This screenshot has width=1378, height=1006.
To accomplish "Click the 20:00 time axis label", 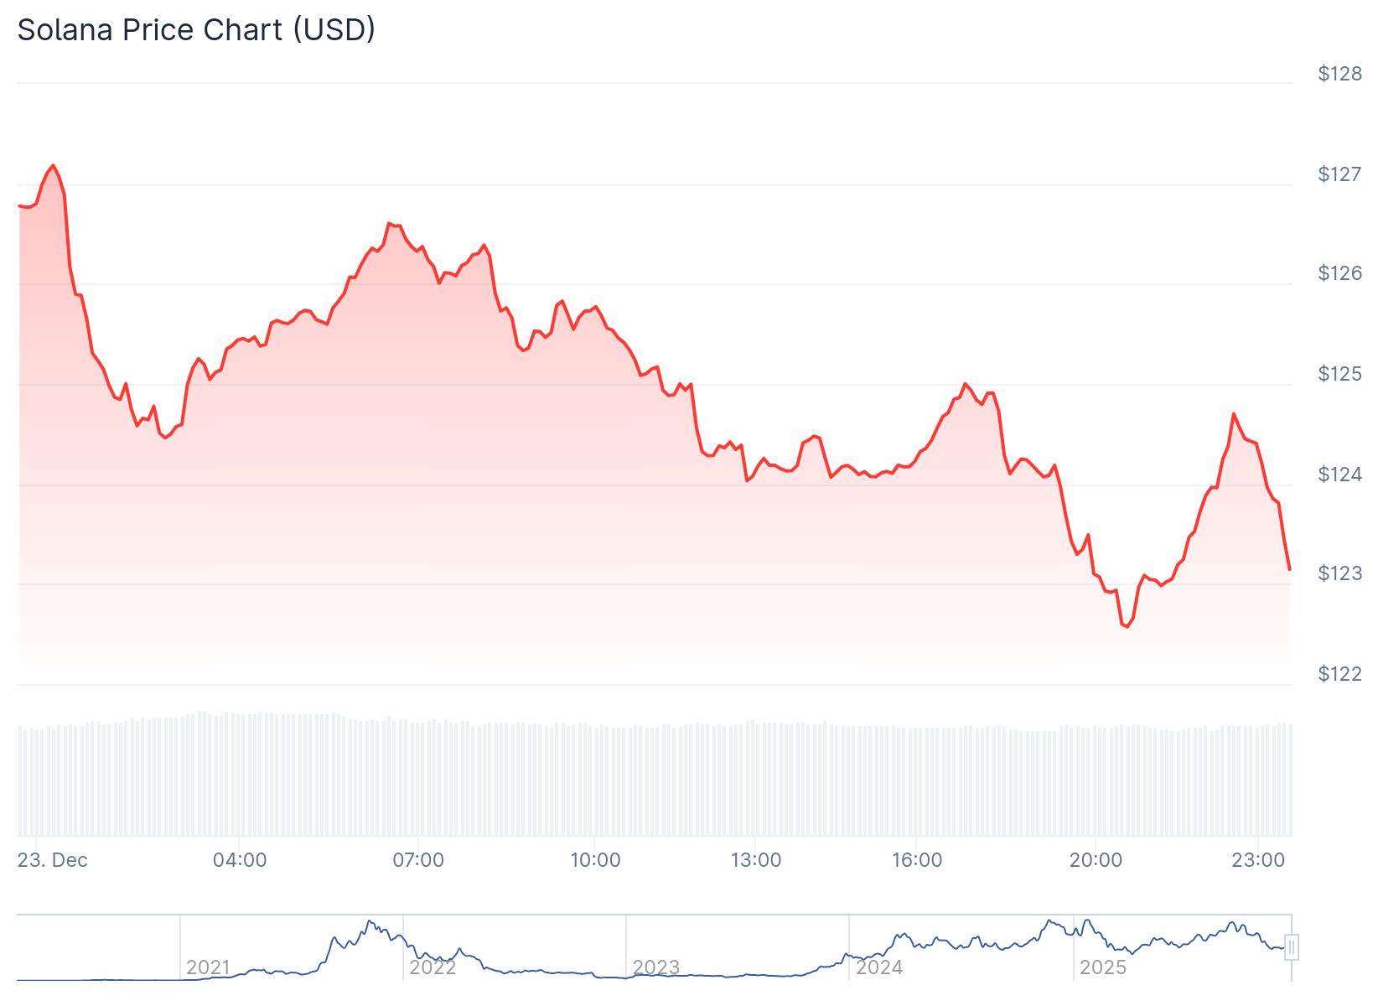I will pos(1096,860).
